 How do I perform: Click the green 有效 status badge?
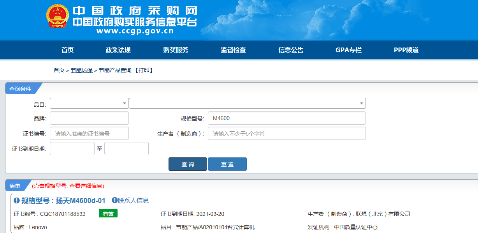[108, 214]
